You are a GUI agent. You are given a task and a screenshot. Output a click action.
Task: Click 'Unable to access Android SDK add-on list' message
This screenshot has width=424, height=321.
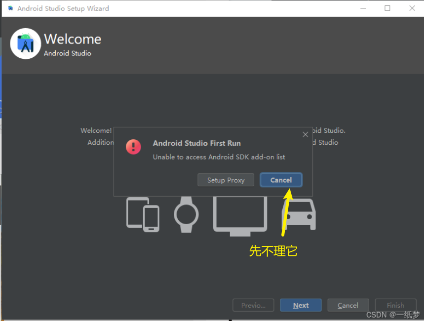click(x=219, y=157)
